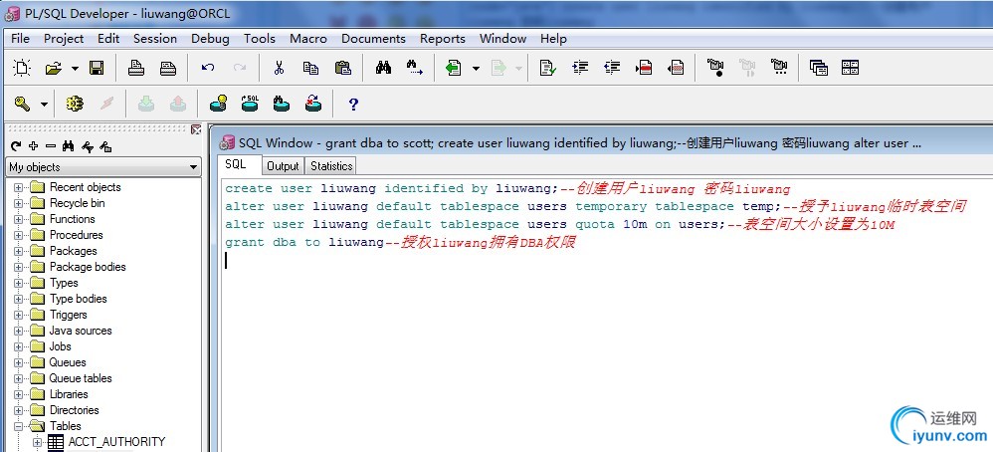Screen dimensions: 993x452
Task: Click the Unindent selection icon
Action: (612, 68)
